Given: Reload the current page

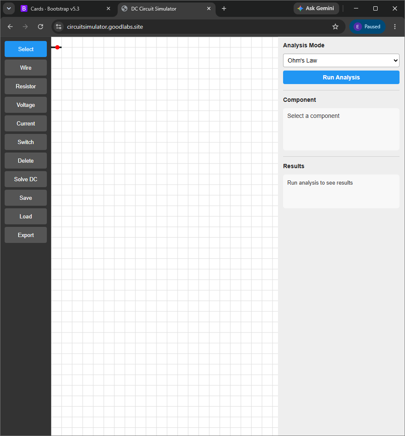Looking at the screenshot, I should pos(40,27).
